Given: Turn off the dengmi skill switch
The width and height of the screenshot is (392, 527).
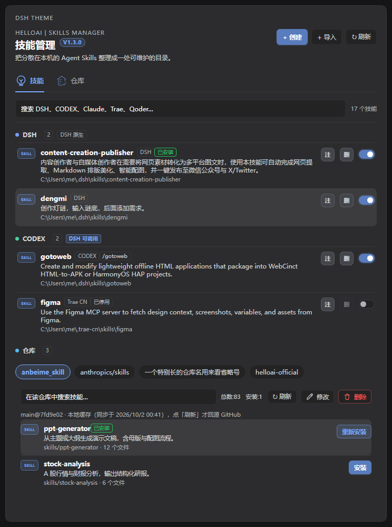Looking at the screenshot, I should coord(367,200).
